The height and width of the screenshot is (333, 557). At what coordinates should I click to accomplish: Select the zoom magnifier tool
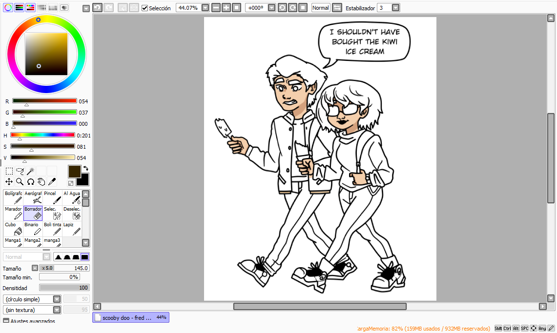(20, 182)
